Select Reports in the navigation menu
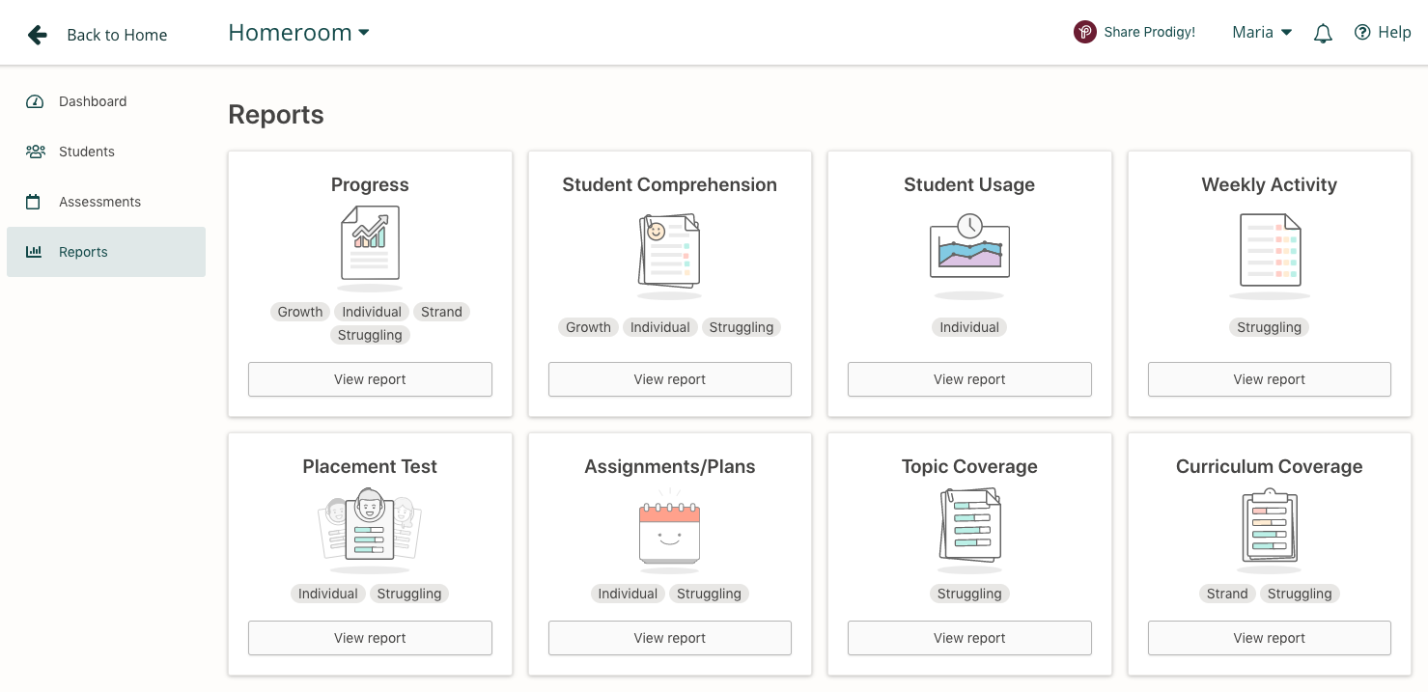1428x692 pixels. [83, 252]
